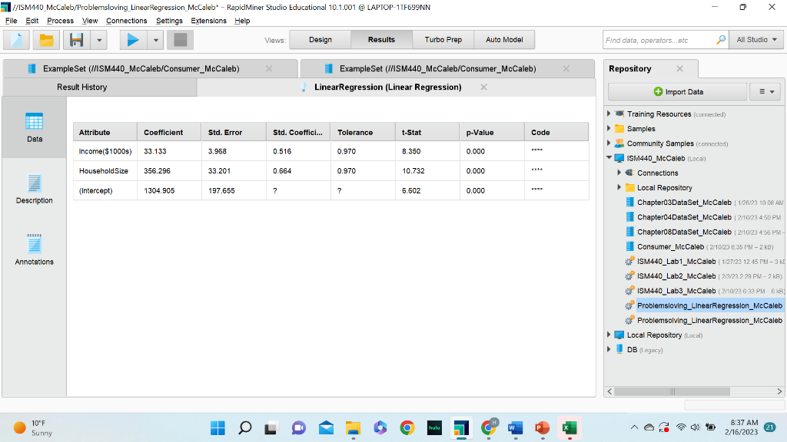Screen dimensions: 787x442
Task: Run the process with the blue play button
Action: 133,40
